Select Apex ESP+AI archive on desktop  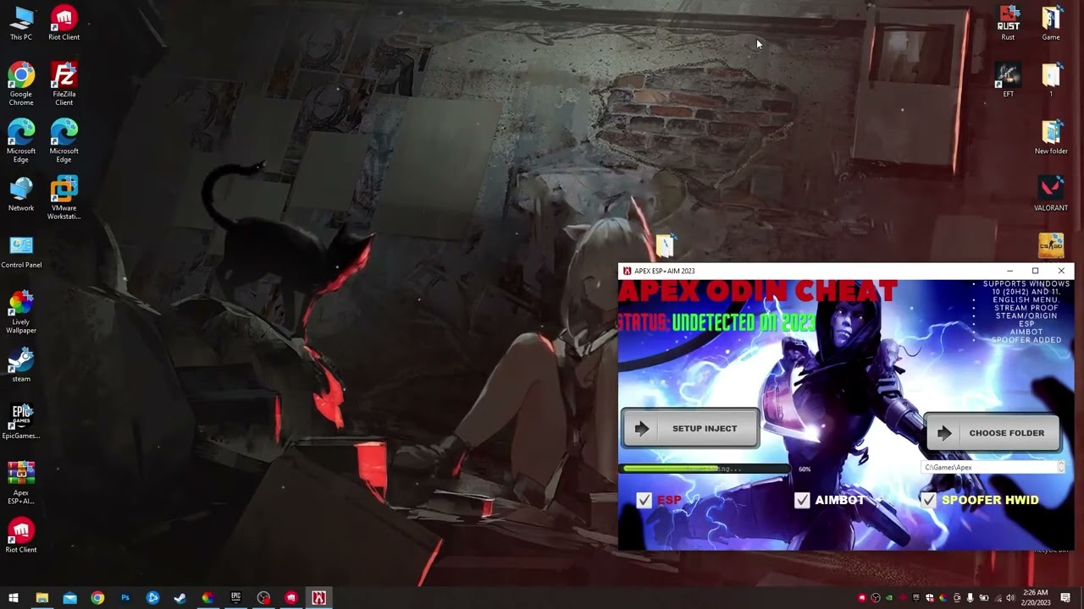pos(21,483)
